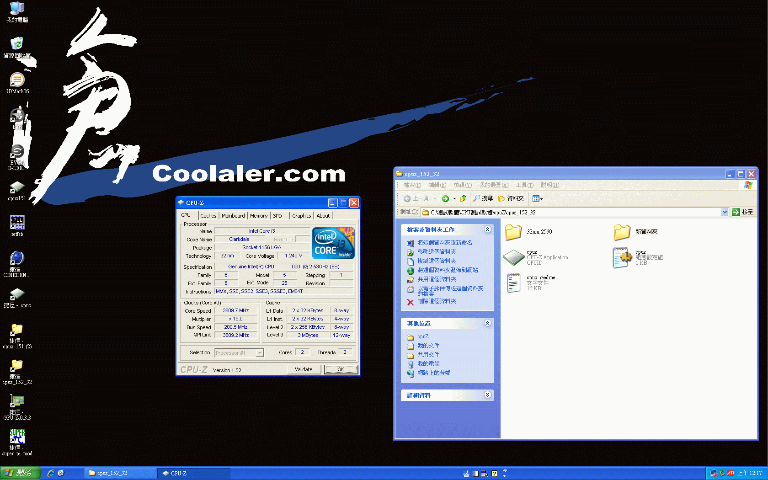Open the 說明(H) menu in Explorer
768x480 pixels.
point(549,185)
